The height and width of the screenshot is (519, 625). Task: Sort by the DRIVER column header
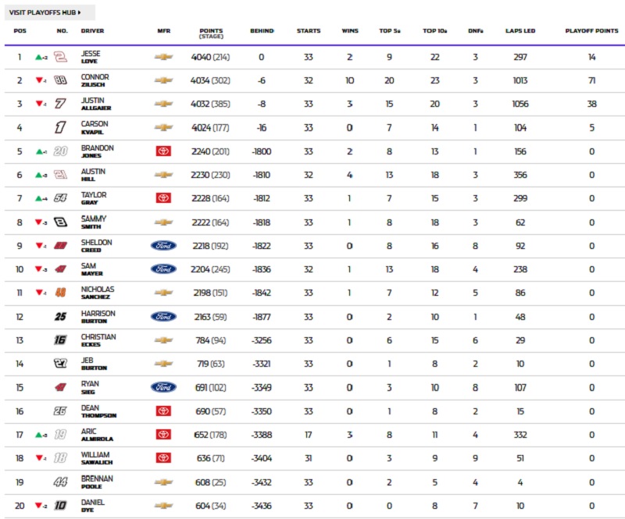point(92,30)
